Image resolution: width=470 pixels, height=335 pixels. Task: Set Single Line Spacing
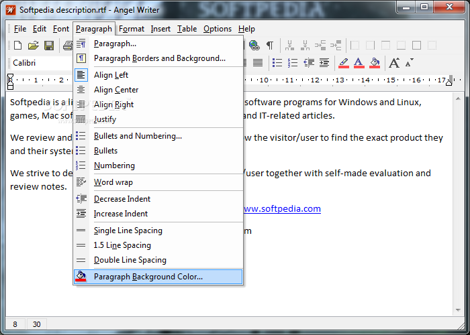(x=158, y=230)
